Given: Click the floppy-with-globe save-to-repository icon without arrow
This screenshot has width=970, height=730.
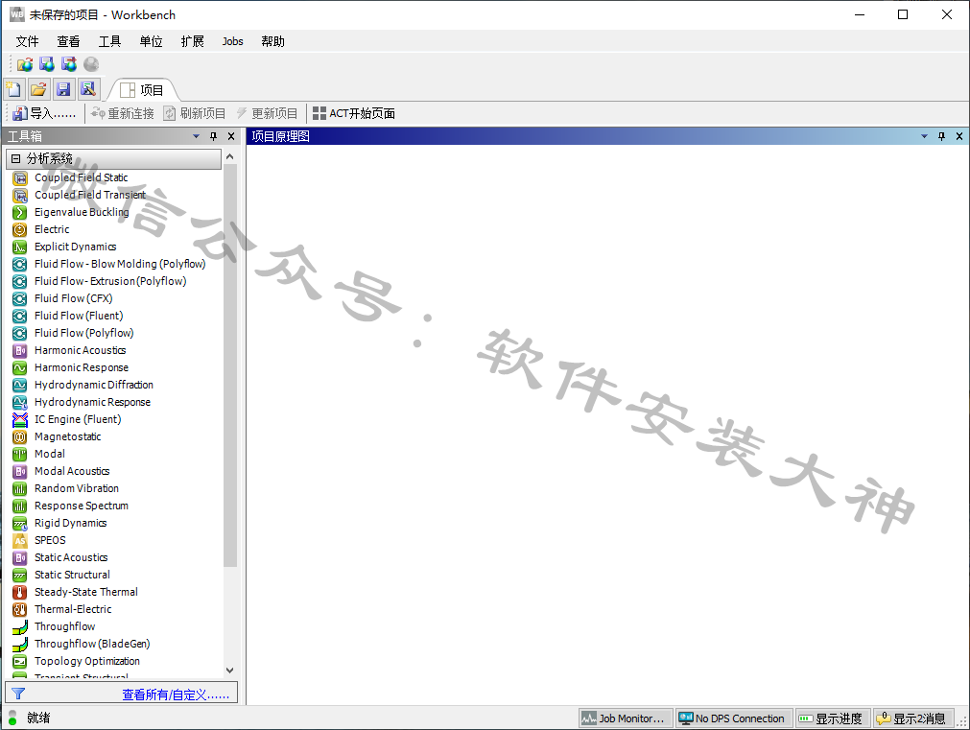Looking at the screenshot, I should pyautogui.click(x=47, y=64).
